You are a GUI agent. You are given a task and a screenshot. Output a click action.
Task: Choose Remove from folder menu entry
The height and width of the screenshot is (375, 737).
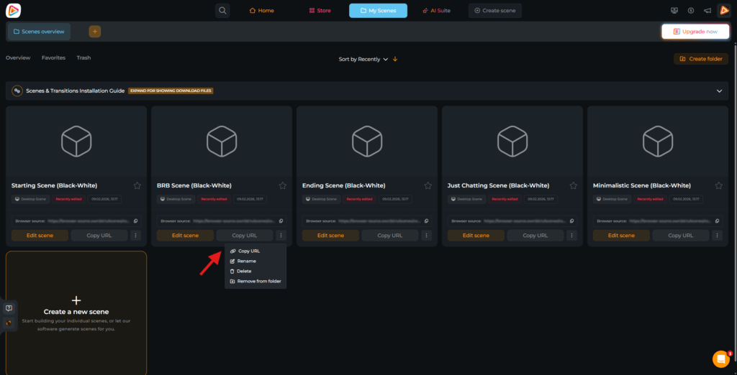pyautogui.click(x=258, y=281)
